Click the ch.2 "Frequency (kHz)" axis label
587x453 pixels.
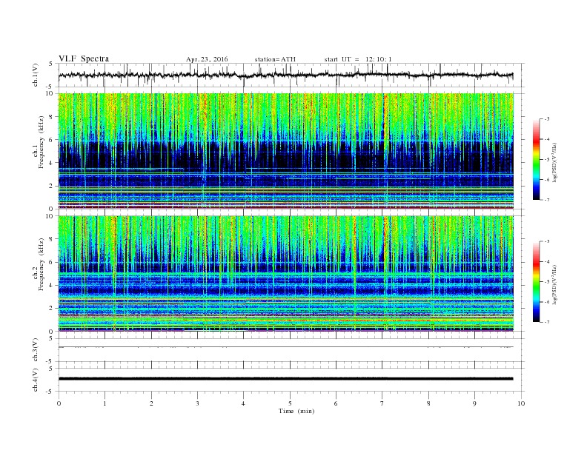coord(41,264)
